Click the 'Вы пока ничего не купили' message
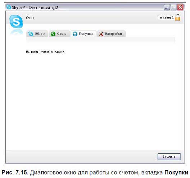 click(45, 52)
